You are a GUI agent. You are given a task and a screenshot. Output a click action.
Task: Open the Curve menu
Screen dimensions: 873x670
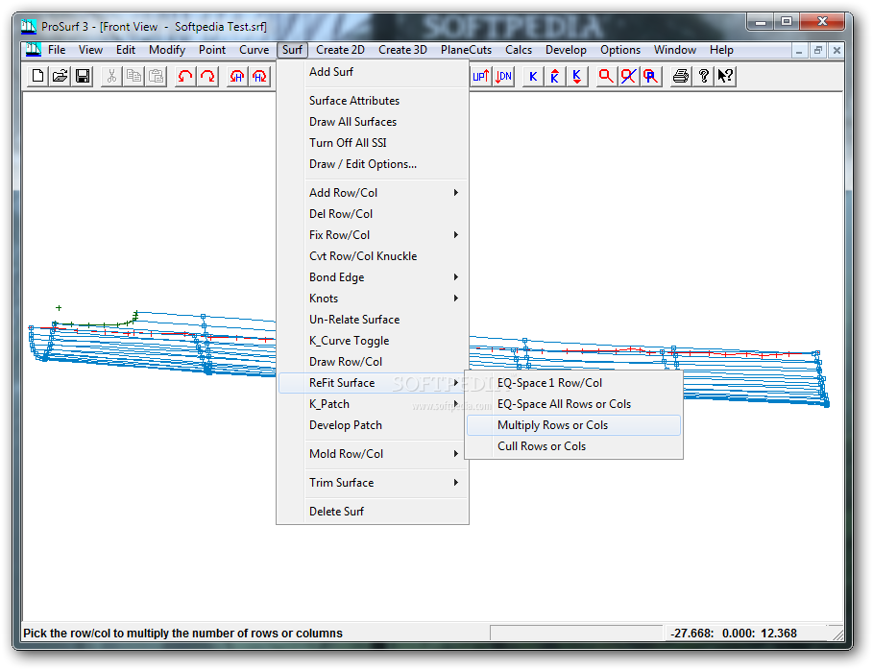click(254, 50)
